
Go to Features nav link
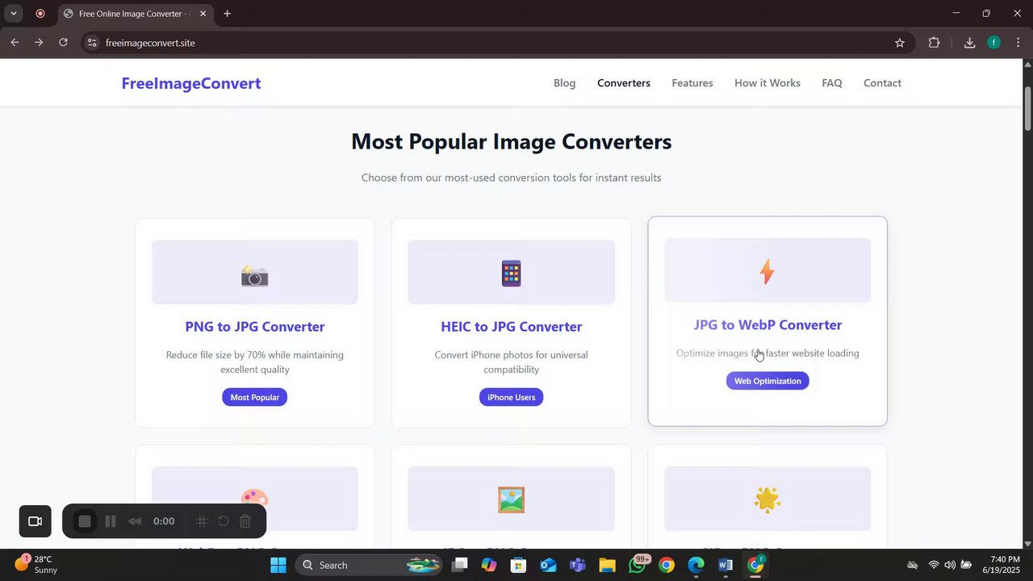[692, 83]
